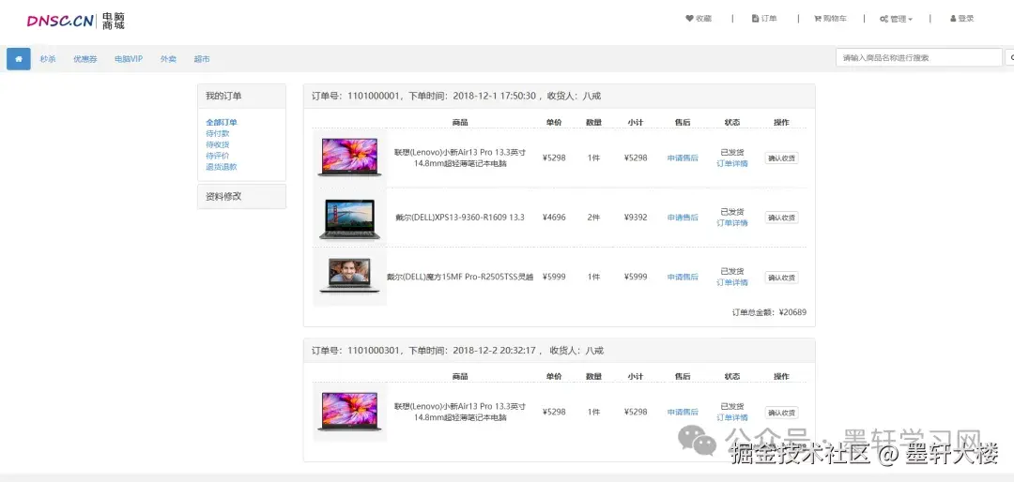The height and width of the screenshot is (482, 1014).
Task: Click the 我的订单 panel heading
Action: (x=241, y=97)
